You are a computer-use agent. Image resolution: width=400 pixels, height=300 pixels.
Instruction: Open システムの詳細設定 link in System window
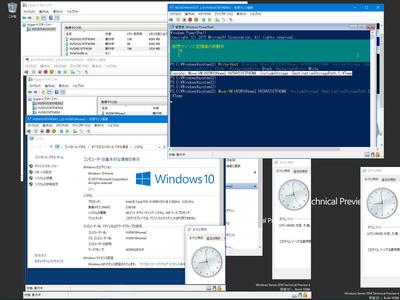click(46, 184)
